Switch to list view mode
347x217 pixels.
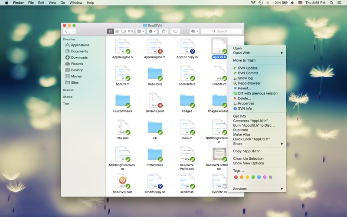pyautogui.click(x=117, y=31)
